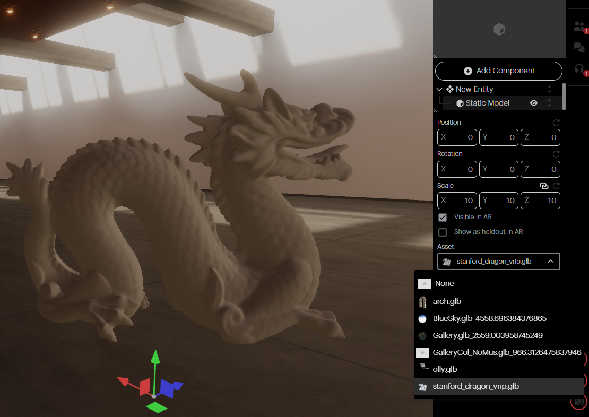Enable Show as holdout in AR checkbox
This screenshot has width=589, height=417.
pos(443,232)
